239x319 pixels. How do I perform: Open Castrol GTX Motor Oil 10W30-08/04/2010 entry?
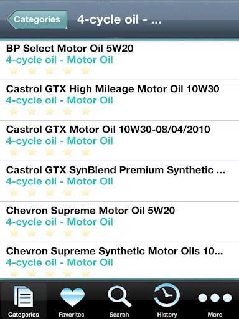[x=119, y=141]
